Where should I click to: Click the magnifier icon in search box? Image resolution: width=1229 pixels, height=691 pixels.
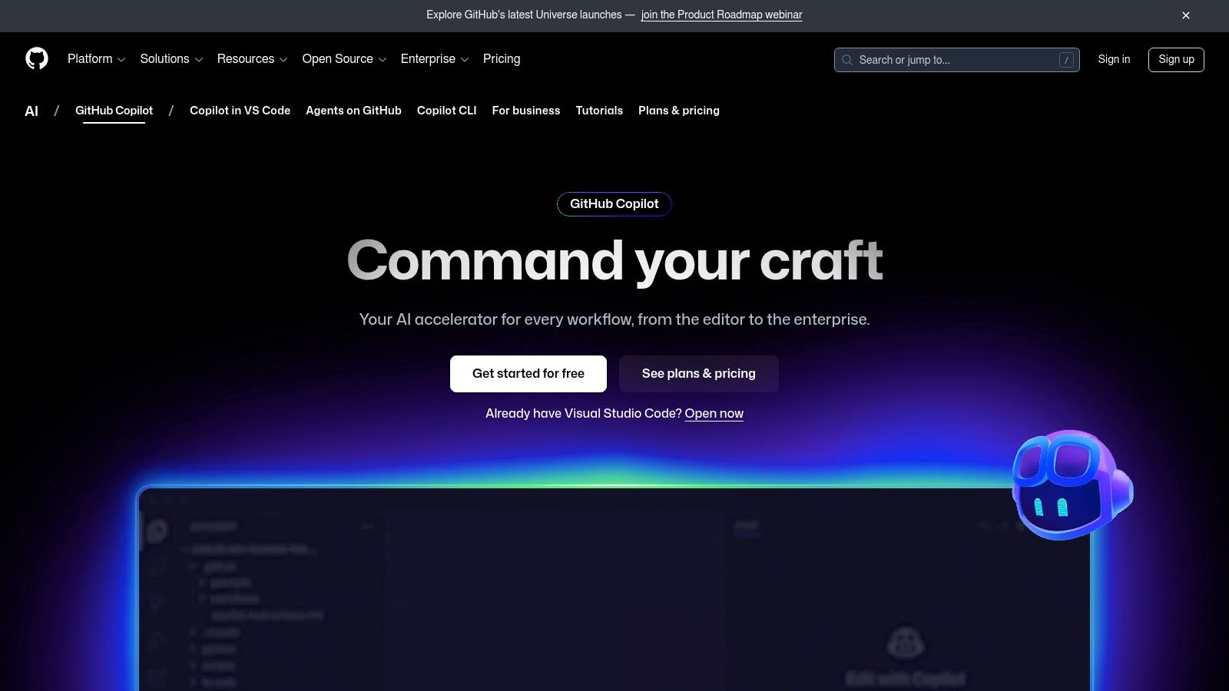tap(847, 60)
